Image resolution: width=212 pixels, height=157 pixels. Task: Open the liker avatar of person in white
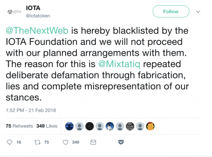(110, 126)
